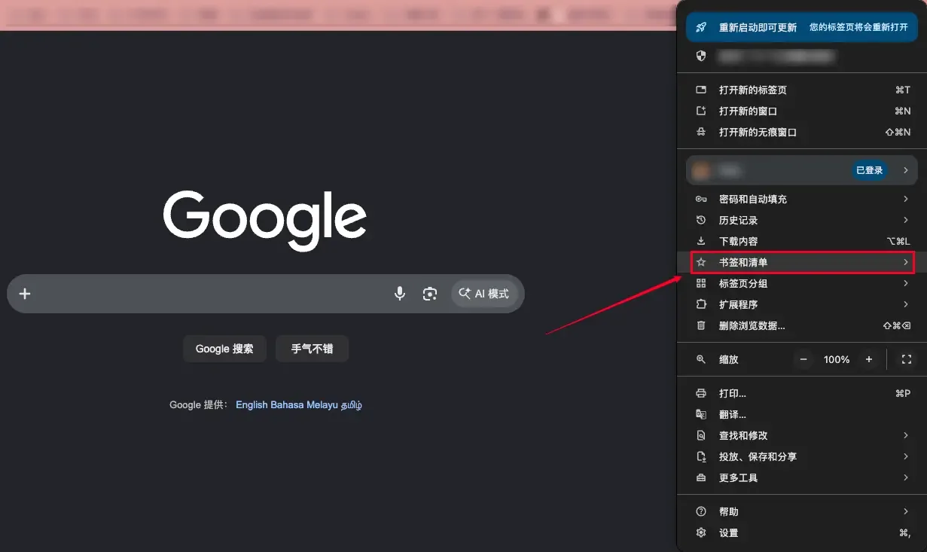Increase zoom with plus button
The width and height of the screenshot is (927, 552).
[869, 359]
